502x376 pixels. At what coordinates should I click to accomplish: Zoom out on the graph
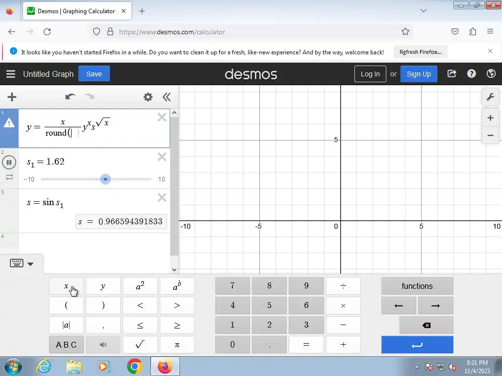pos(490,136)
